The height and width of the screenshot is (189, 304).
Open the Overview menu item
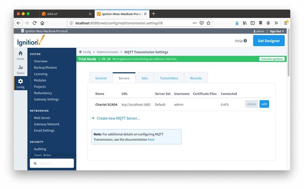click(40, 61)
